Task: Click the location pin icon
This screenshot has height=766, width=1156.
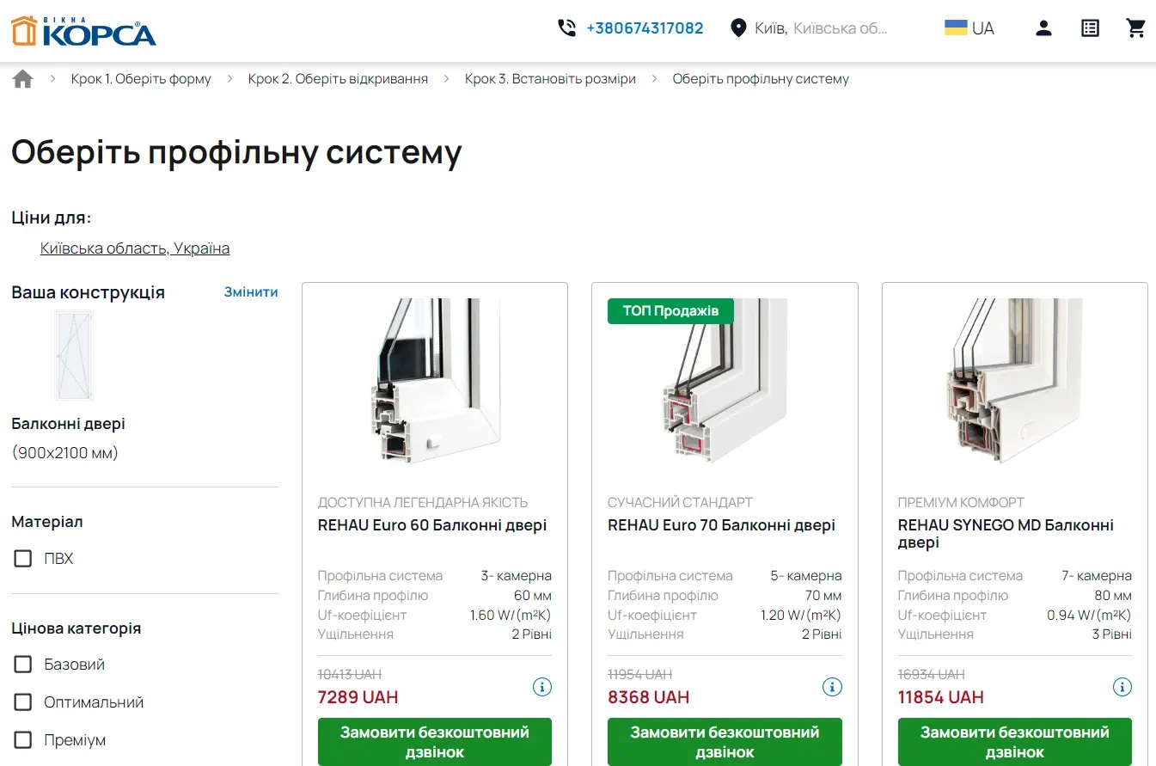Action: [737, 28]
